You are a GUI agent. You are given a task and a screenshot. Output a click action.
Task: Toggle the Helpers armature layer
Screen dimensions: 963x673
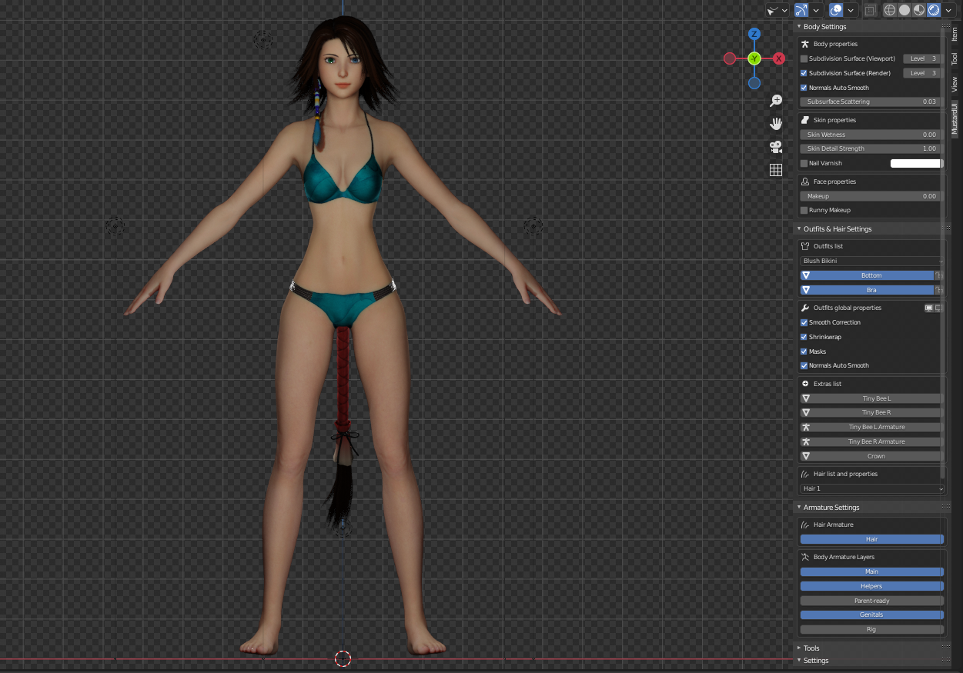pos(872,586)
